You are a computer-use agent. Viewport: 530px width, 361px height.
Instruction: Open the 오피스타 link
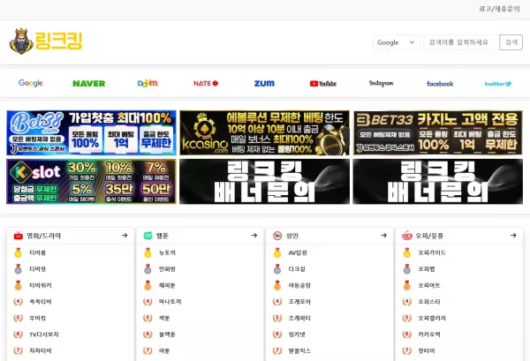429,302
